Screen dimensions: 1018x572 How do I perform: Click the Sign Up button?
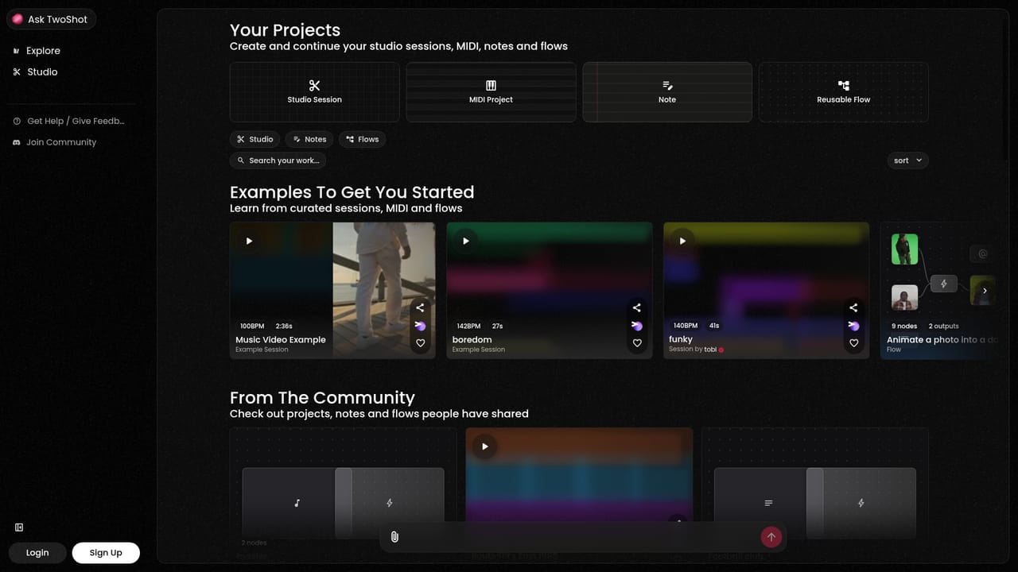106,553
